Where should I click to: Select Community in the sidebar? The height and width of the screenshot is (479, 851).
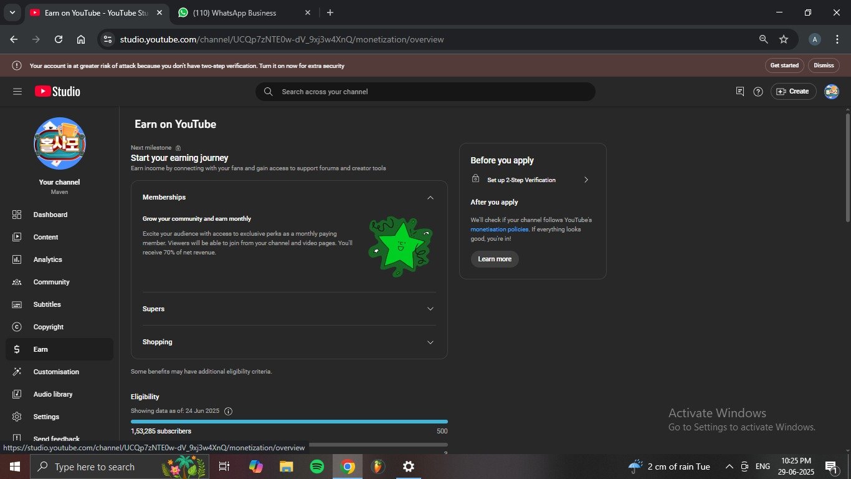[51, 282]
